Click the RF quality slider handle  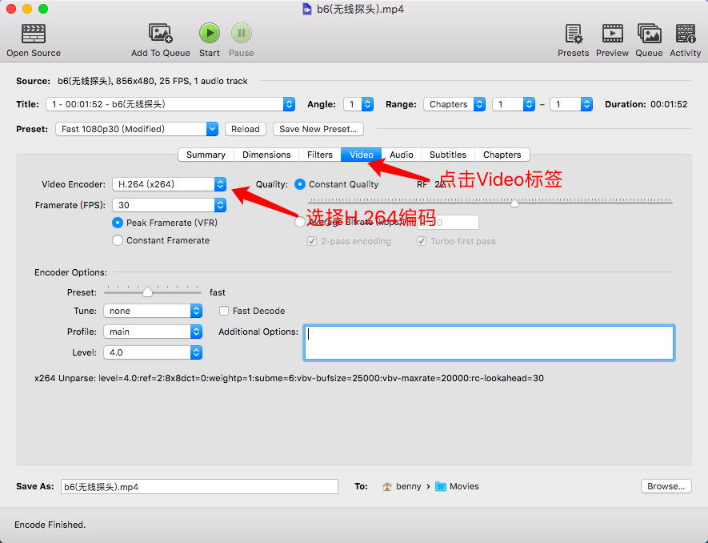coord(514,203)
